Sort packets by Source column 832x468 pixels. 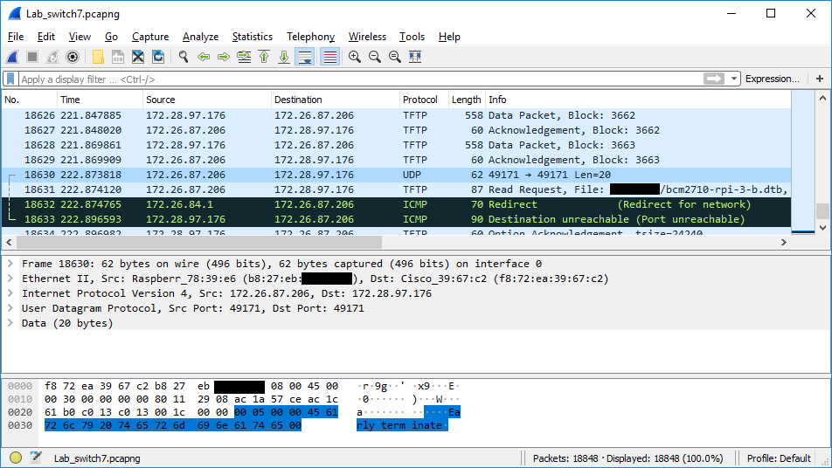(207, 100)
